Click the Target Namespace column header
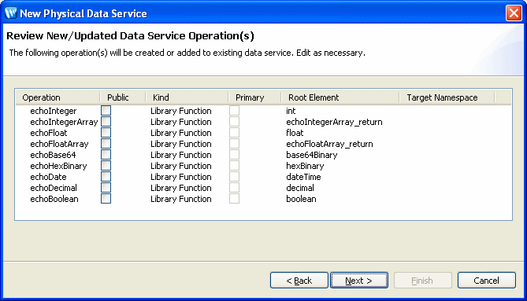Screen dimensions: 527x301 tap(447, 97)
